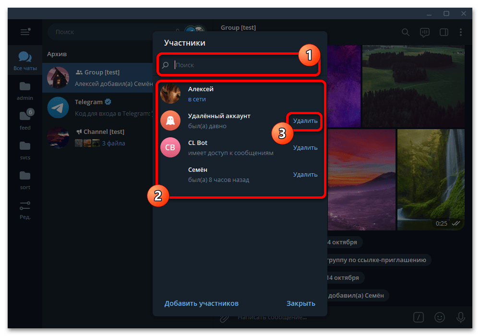
Task: Open the Group [test] chat in list
Action: pos(97,78)
